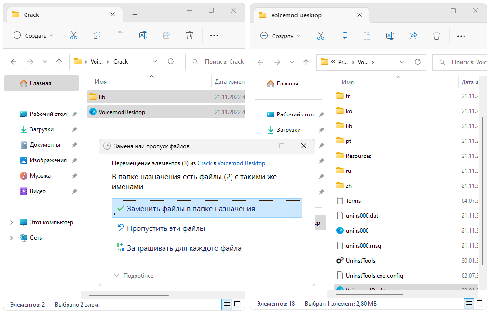Open Рабочий стол in Crack window sidebar
Image resolution: width=491 pixels, height=313 pixels.
[x=43, y=114]
